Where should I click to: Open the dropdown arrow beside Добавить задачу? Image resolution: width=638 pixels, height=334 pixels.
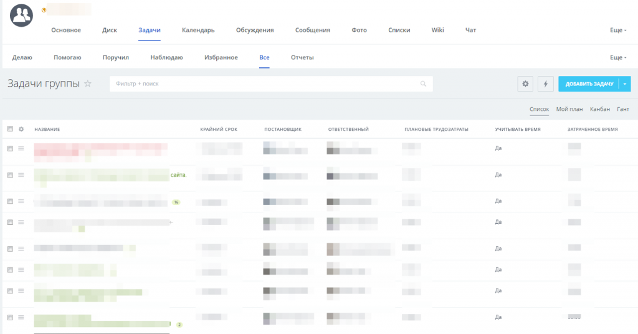click(624, 83)
